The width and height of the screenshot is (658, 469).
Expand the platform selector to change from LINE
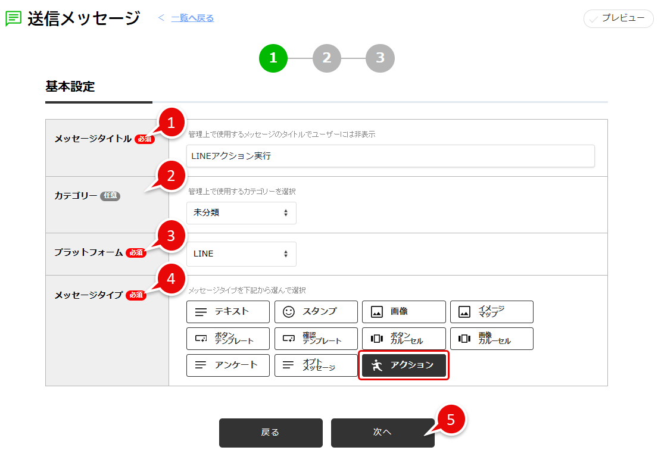click(241, 254)
